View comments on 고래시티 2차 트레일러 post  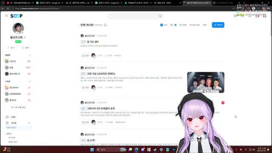[100, 122]
